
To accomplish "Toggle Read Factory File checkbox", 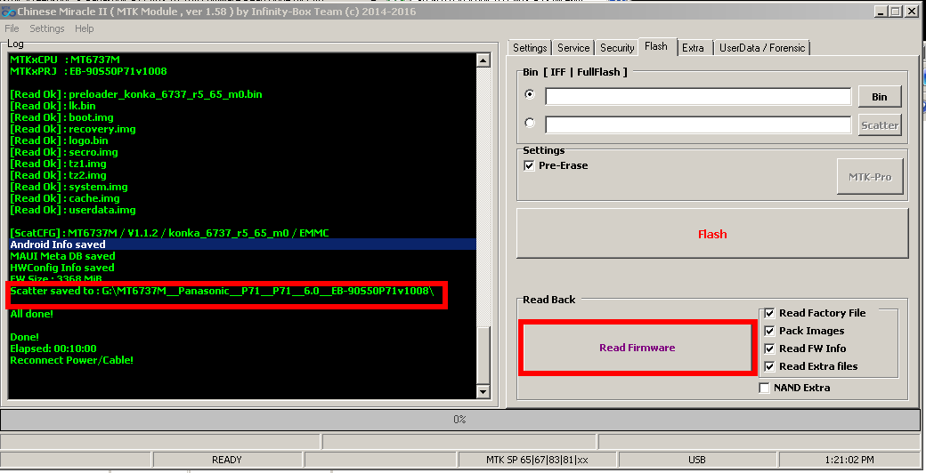I will pos(769,313).
